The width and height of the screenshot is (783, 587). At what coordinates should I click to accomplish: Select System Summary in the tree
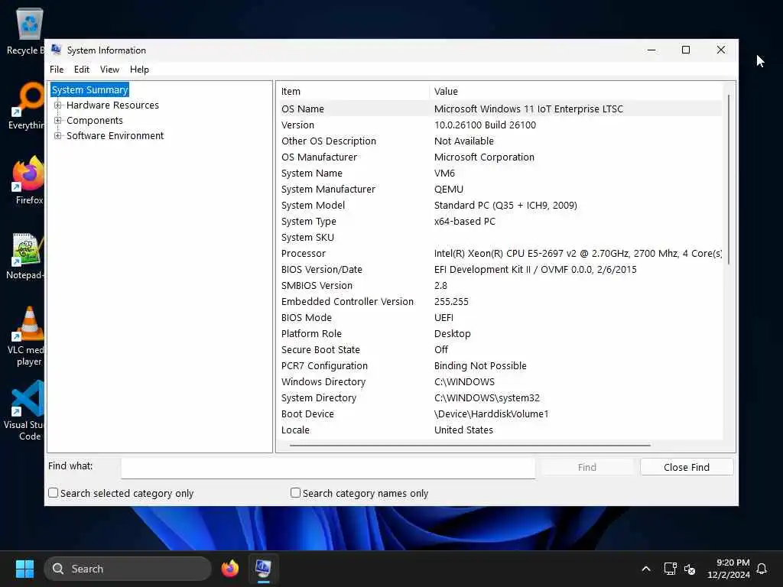pos(90,90)
